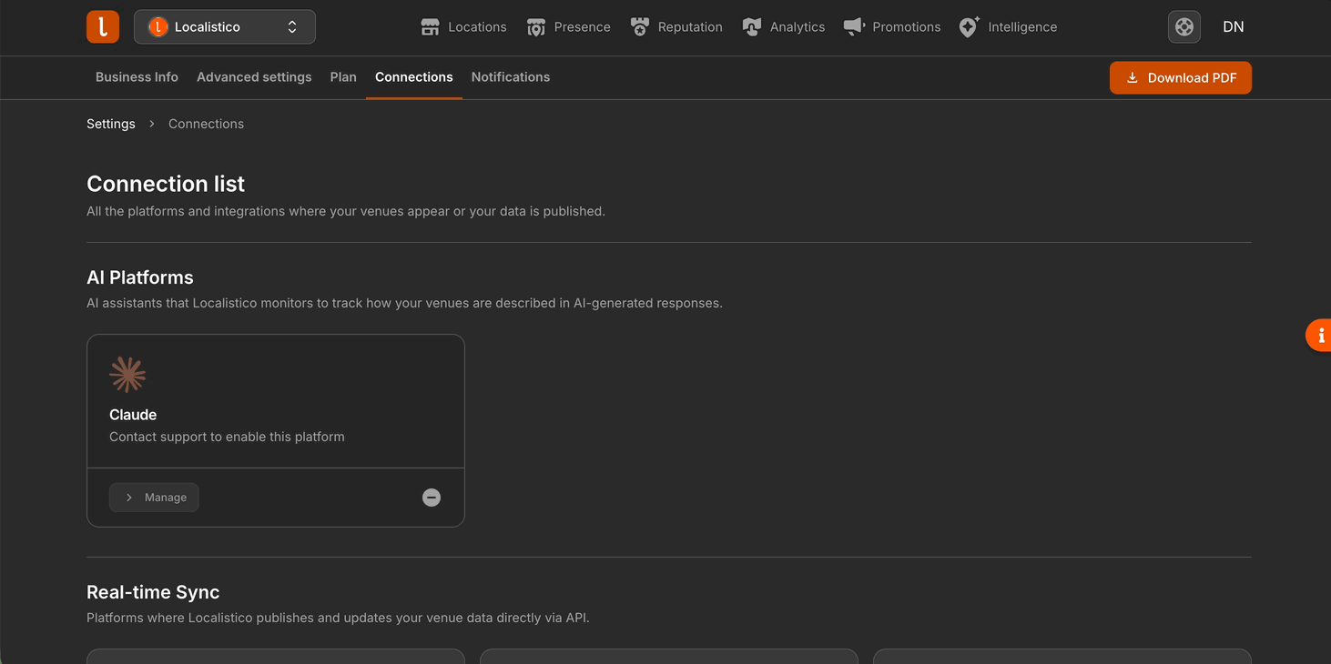The image size is (1331, 664).
Task: Click the "AI Platforms" heading
Action: (x=140, y=277)
